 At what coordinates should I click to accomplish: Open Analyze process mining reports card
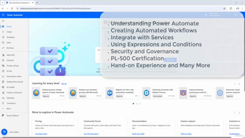point(49,93)
